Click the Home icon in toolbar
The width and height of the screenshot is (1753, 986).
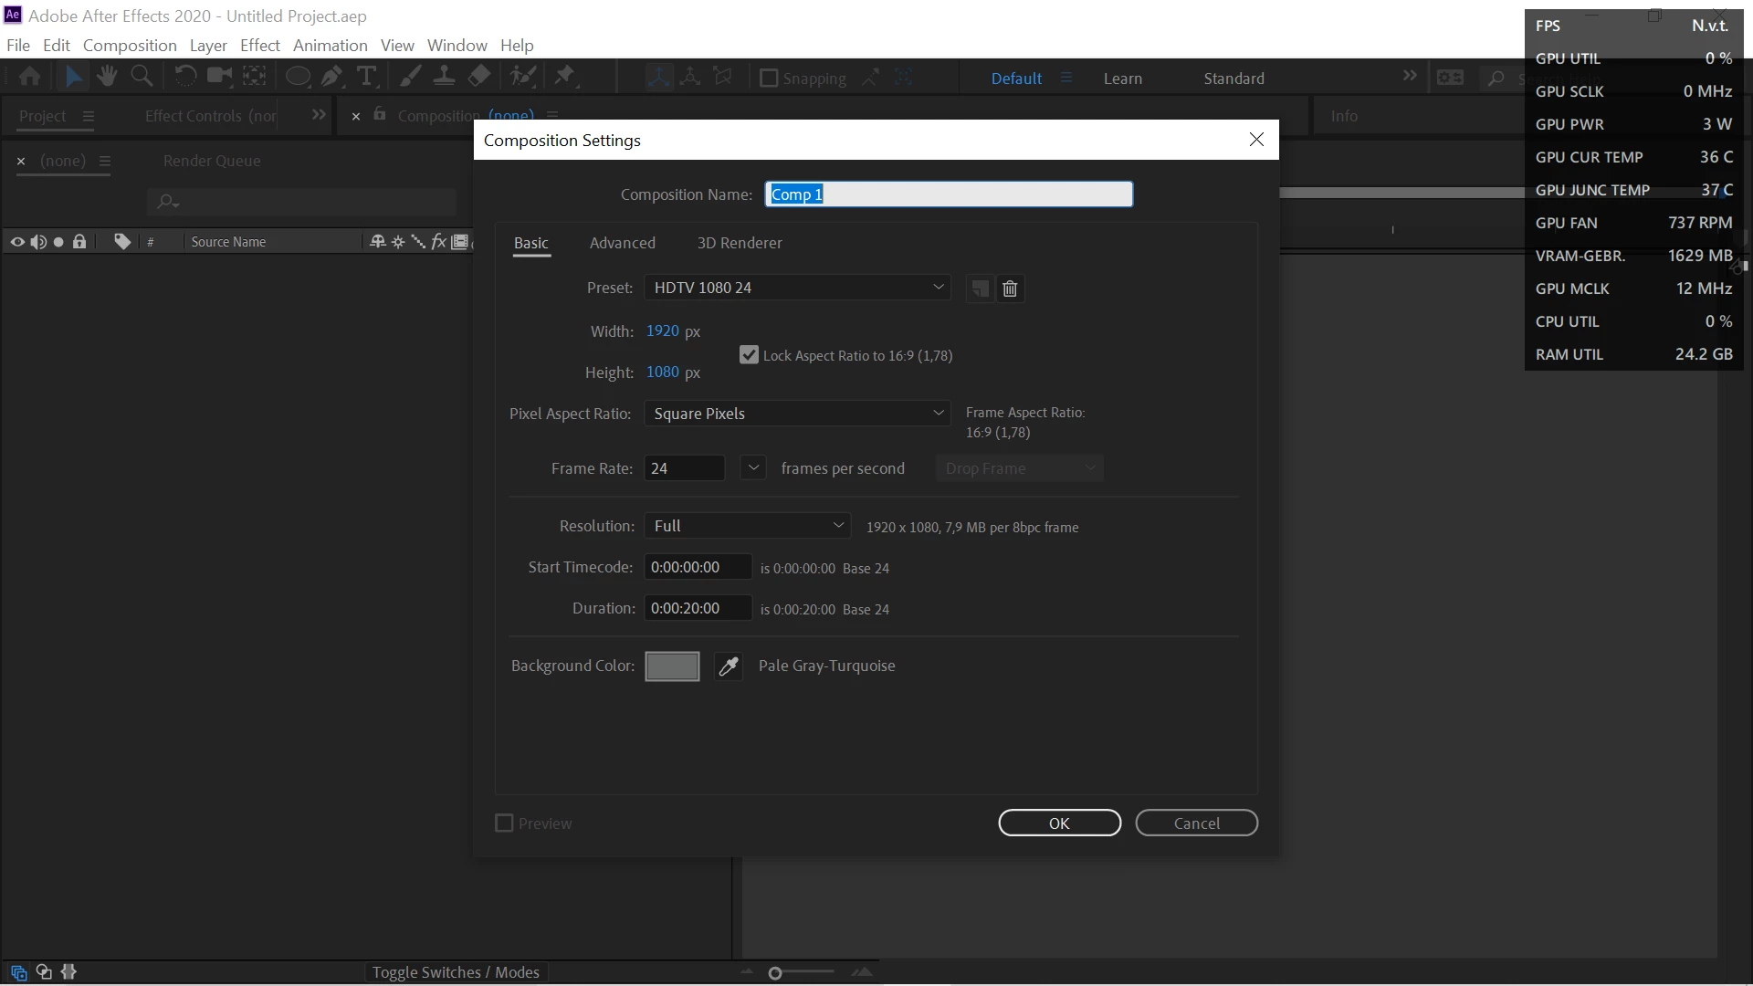(x=29, y=77)
